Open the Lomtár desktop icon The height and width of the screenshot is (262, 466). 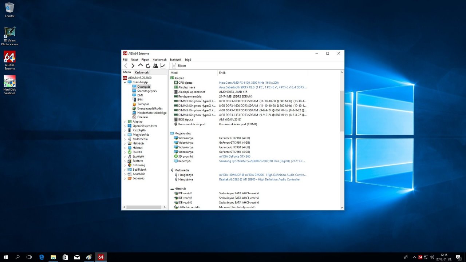pos(10,10)
